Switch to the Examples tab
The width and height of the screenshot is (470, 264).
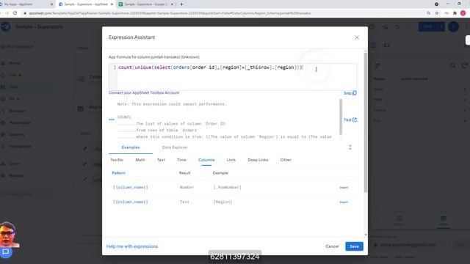[131, 147]
